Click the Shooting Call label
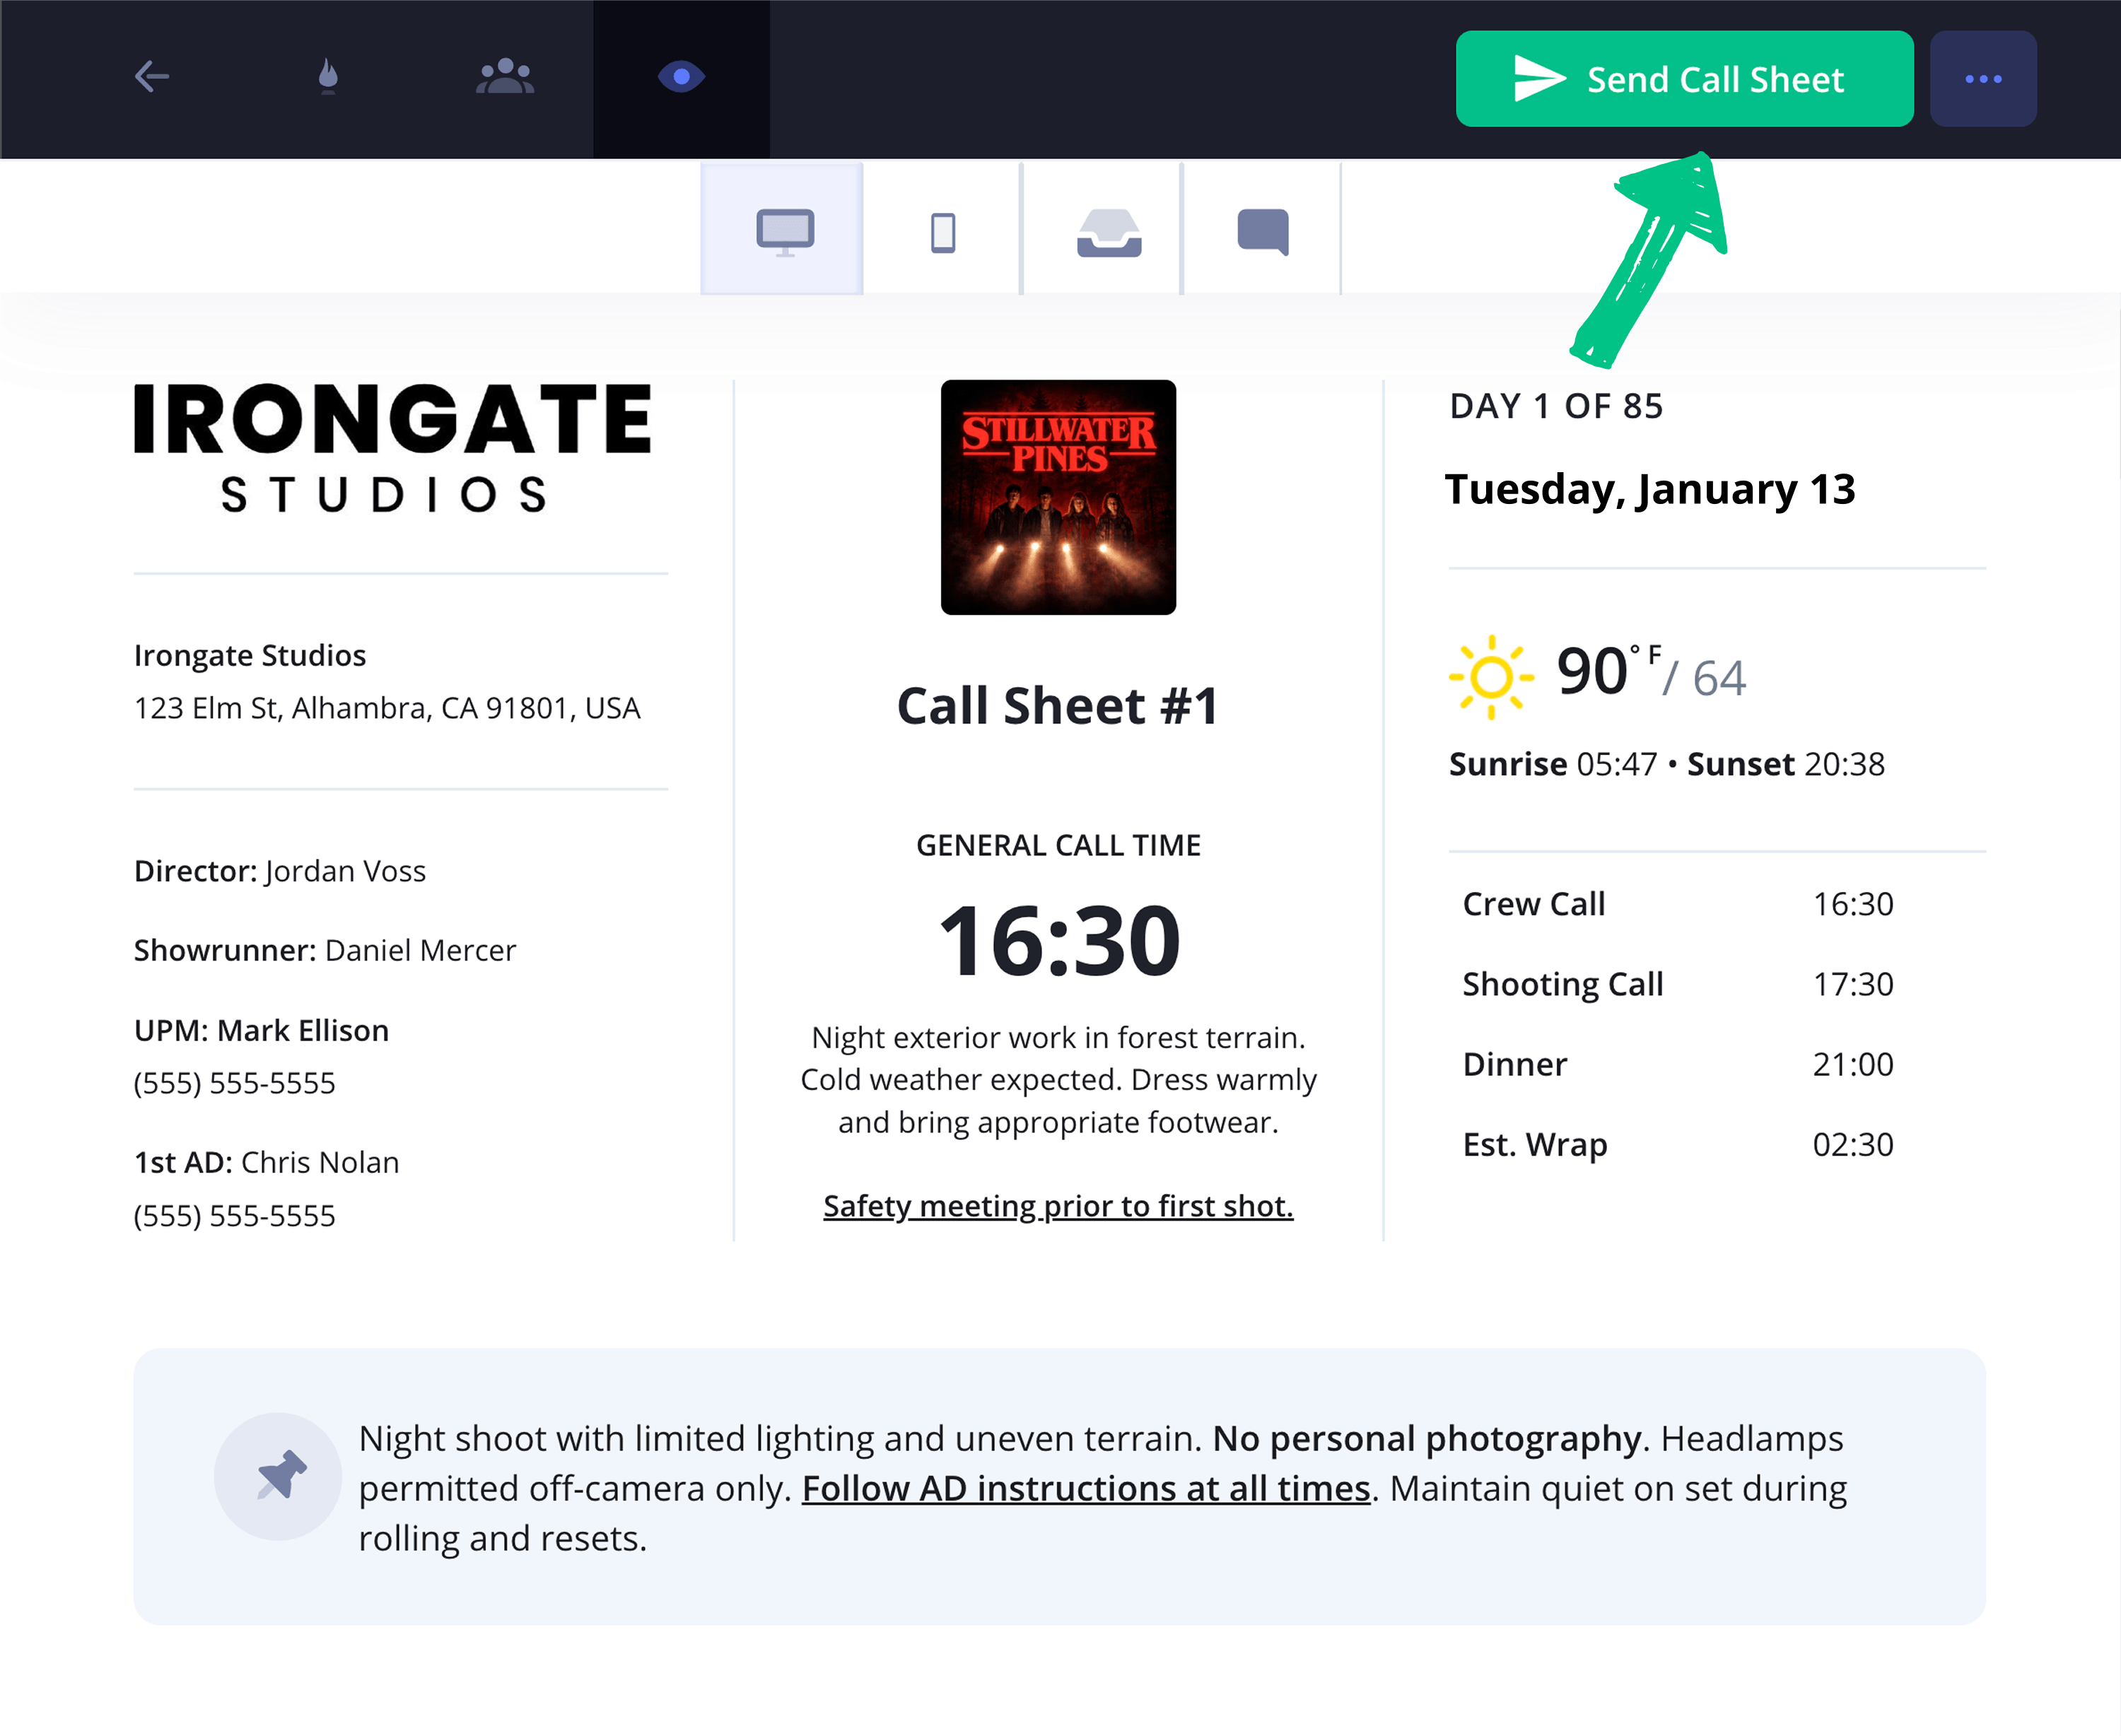Viewport: 2121px width, 1736px height. point(1563,984)
